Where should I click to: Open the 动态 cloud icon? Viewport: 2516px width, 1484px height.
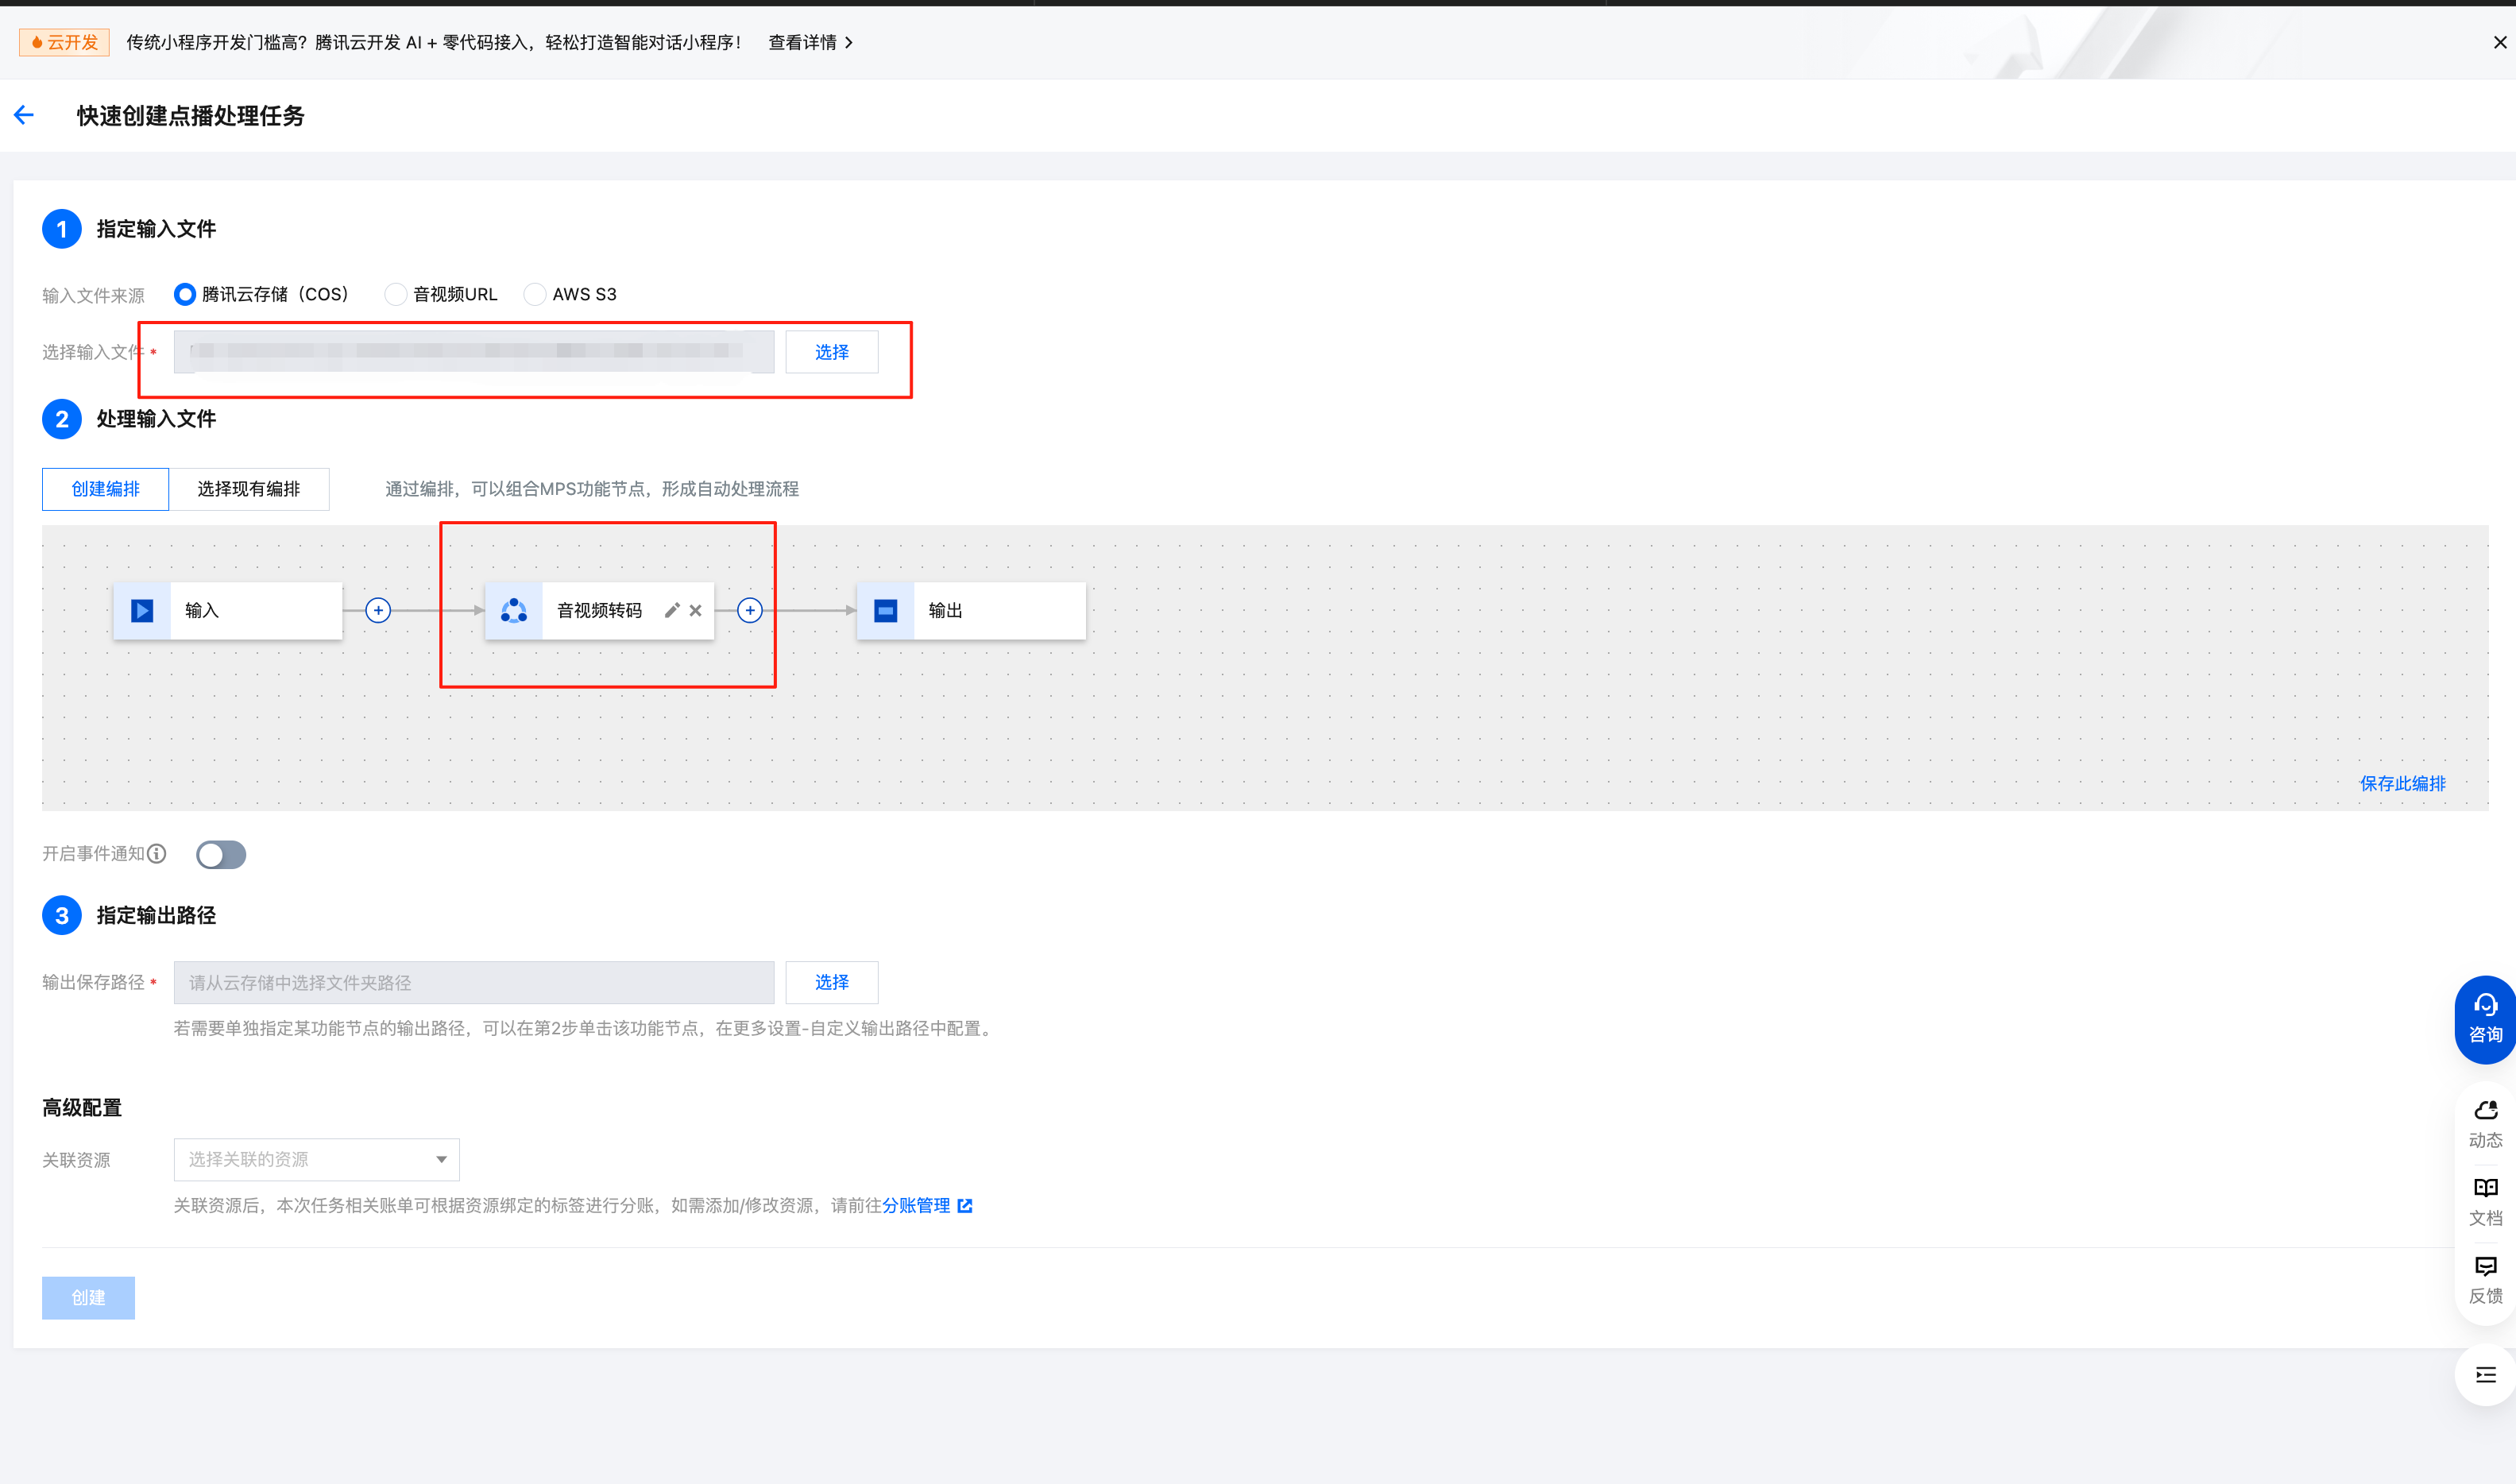(2485, 1122)
